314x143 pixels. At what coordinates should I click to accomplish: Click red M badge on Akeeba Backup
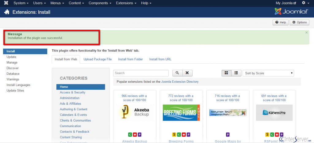click(135, 135)
